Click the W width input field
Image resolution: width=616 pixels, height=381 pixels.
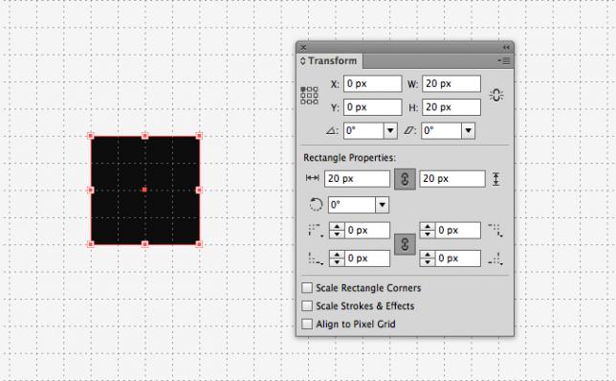click(x=451, y=83)
